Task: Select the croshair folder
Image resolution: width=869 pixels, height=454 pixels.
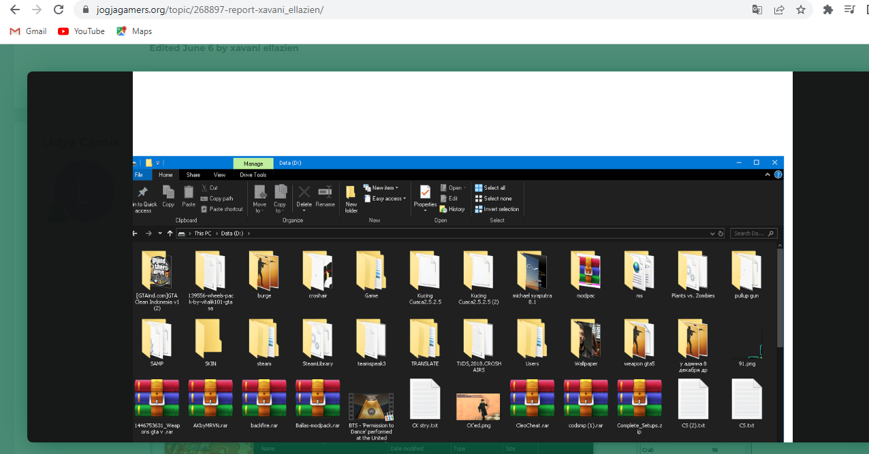Action: (318, 275)
